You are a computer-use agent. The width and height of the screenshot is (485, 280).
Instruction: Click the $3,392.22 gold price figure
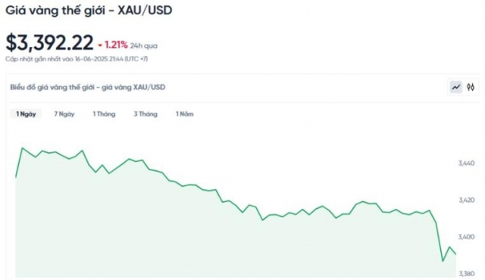pos(49,42)
